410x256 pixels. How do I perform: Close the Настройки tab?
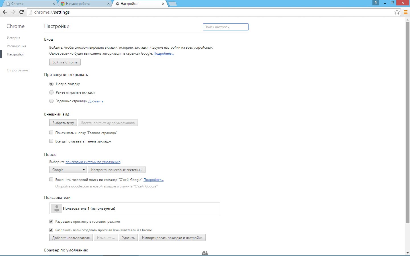[x=163, y=4]
